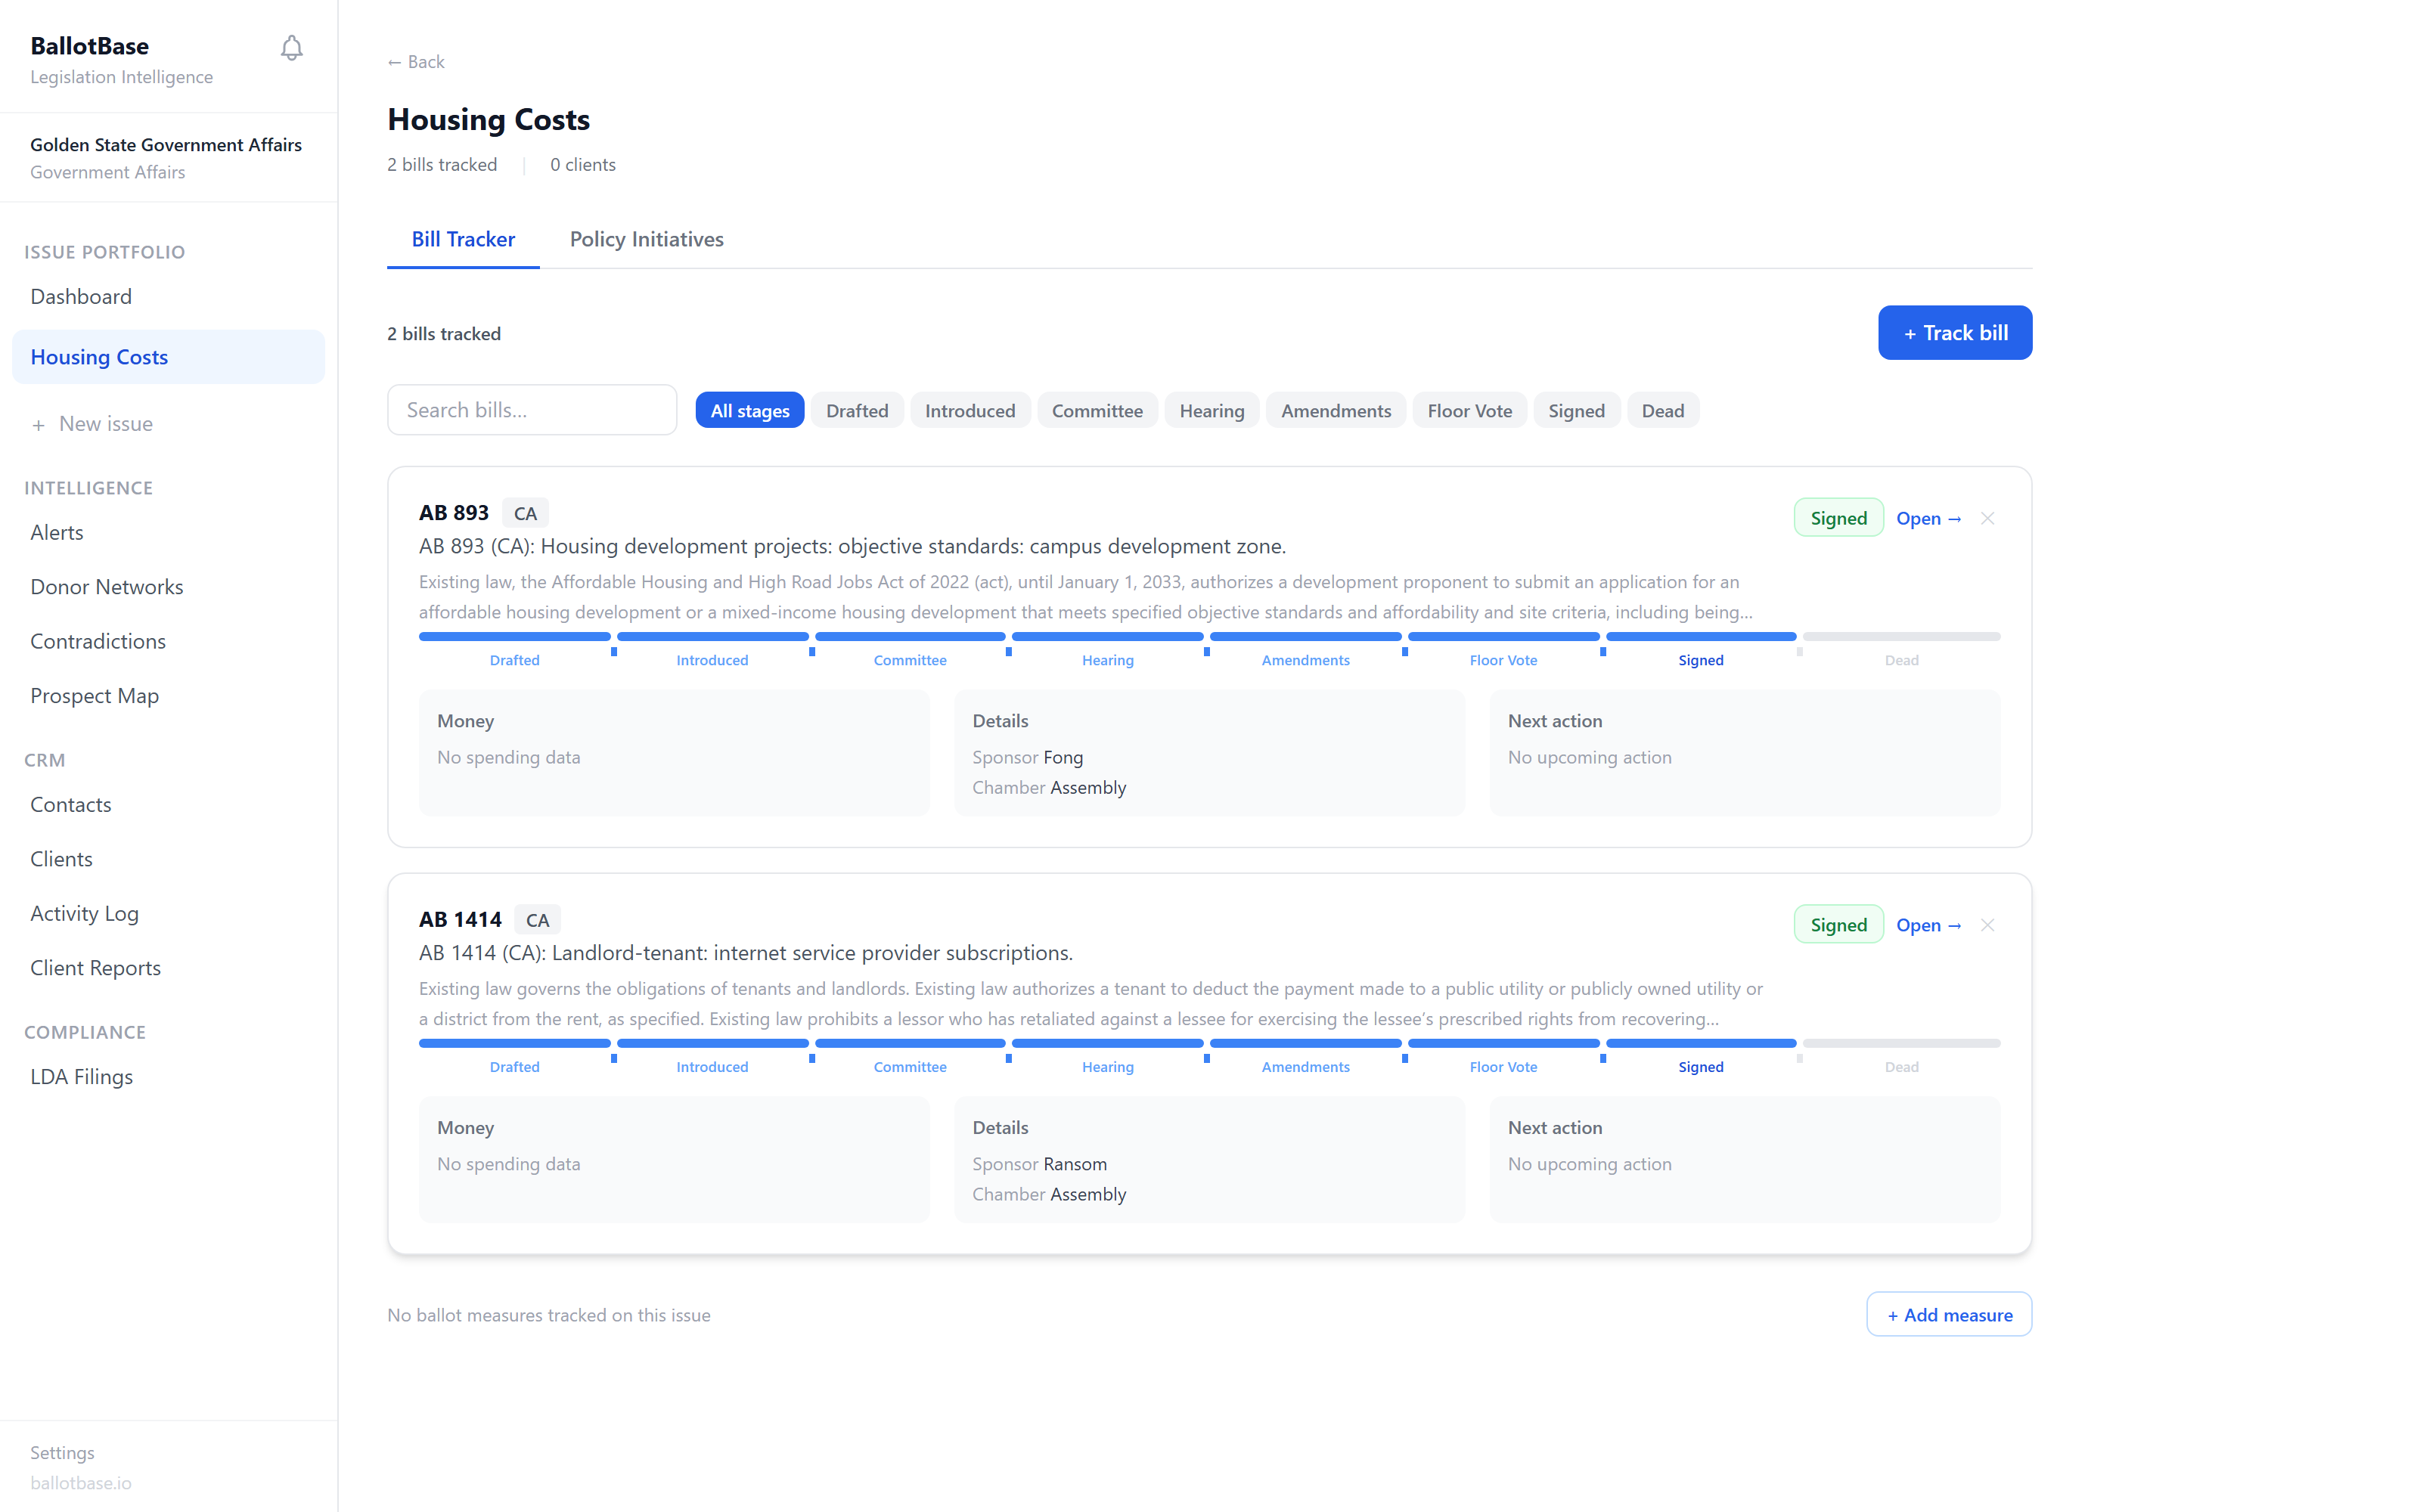Image resolution: width=2420 pixels, height=1512 pixels.
Task: Click the Track bill button
Action: tap(1954, 333)
